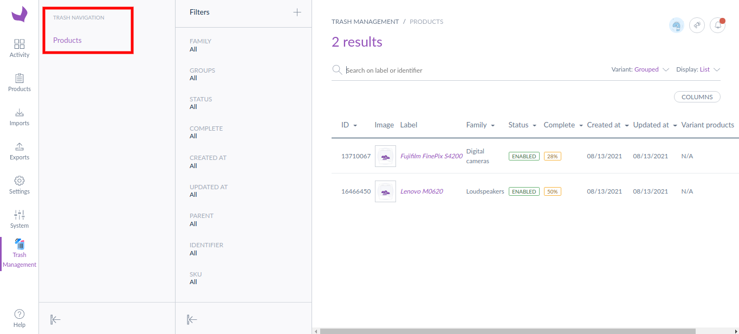Click scrollbar left arrow

(x=315, y=331)
